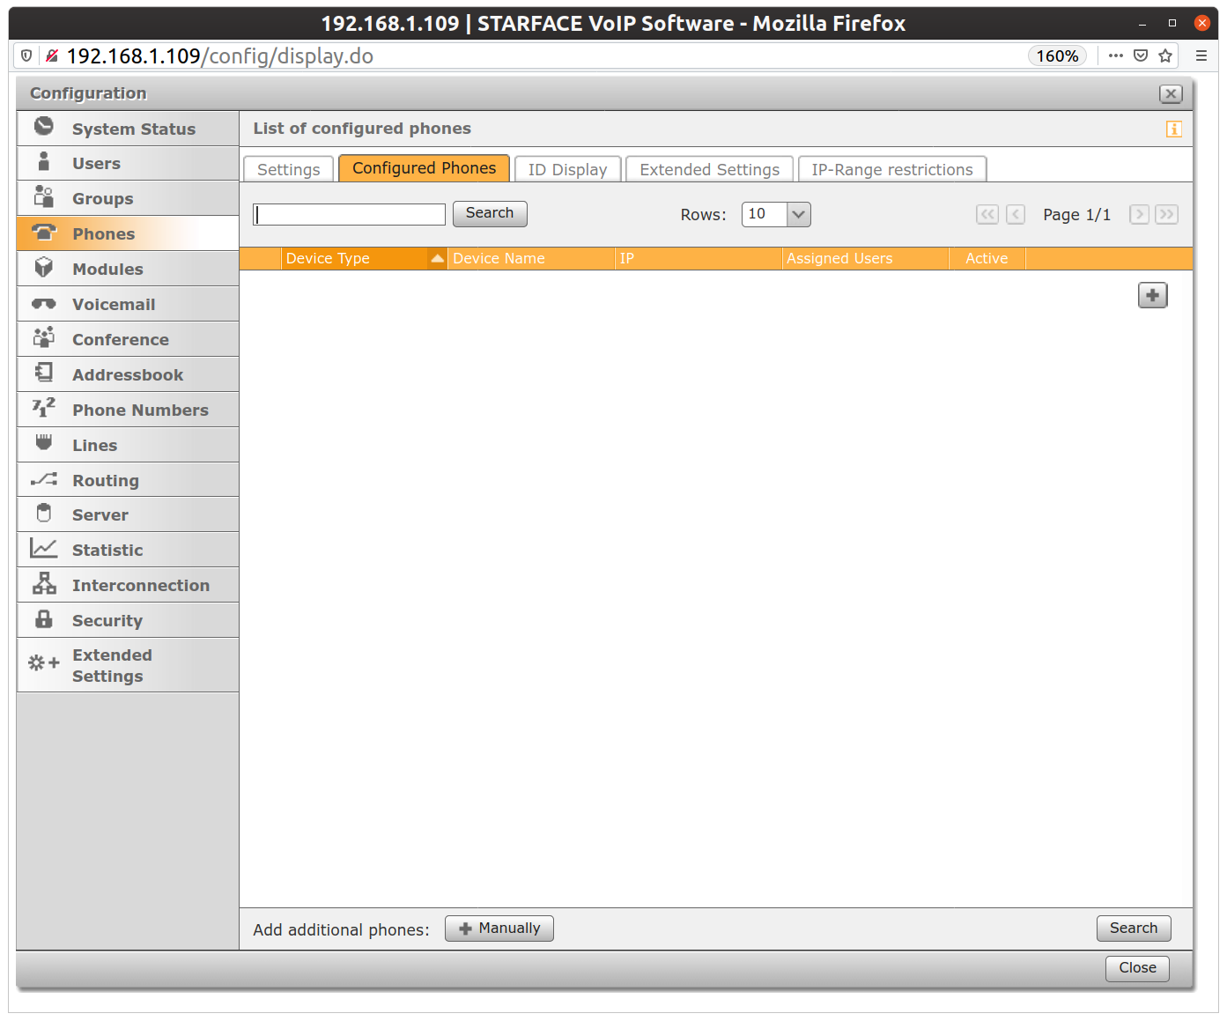Click the Search button beside filter field
The width and height of the screenshot is (1227, 1021).
click(x=490, y=213)
